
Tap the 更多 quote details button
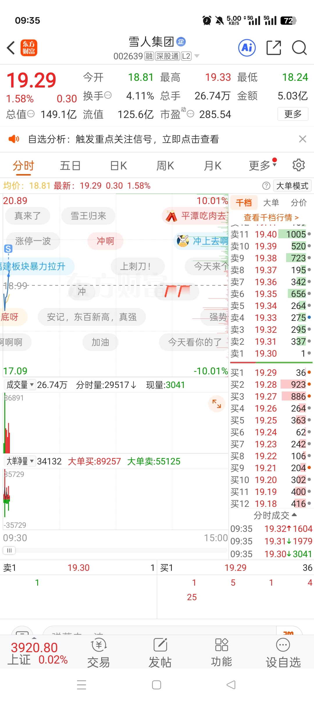click(x=293, y=114)
